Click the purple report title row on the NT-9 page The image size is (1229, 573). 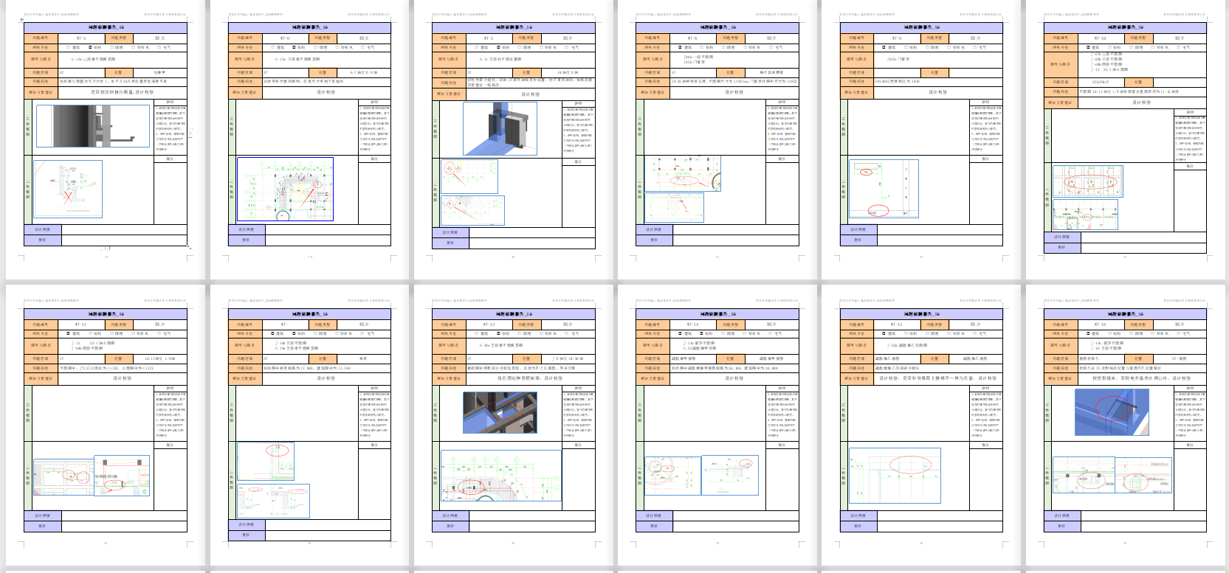pos(920,27)
